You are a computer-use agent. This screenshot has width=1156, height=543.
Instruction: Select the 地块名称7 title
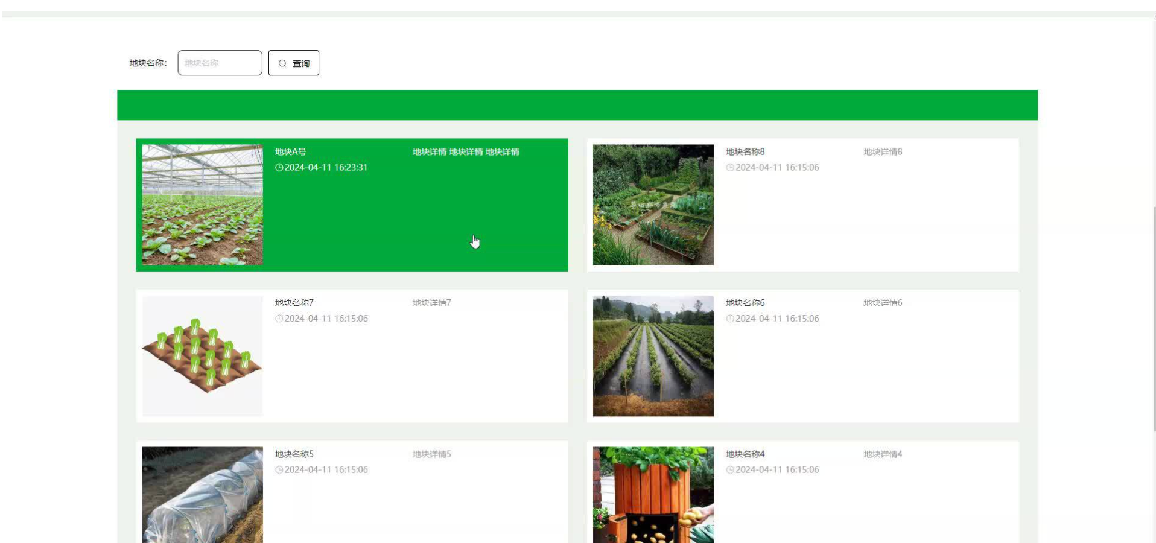(294, 303)
